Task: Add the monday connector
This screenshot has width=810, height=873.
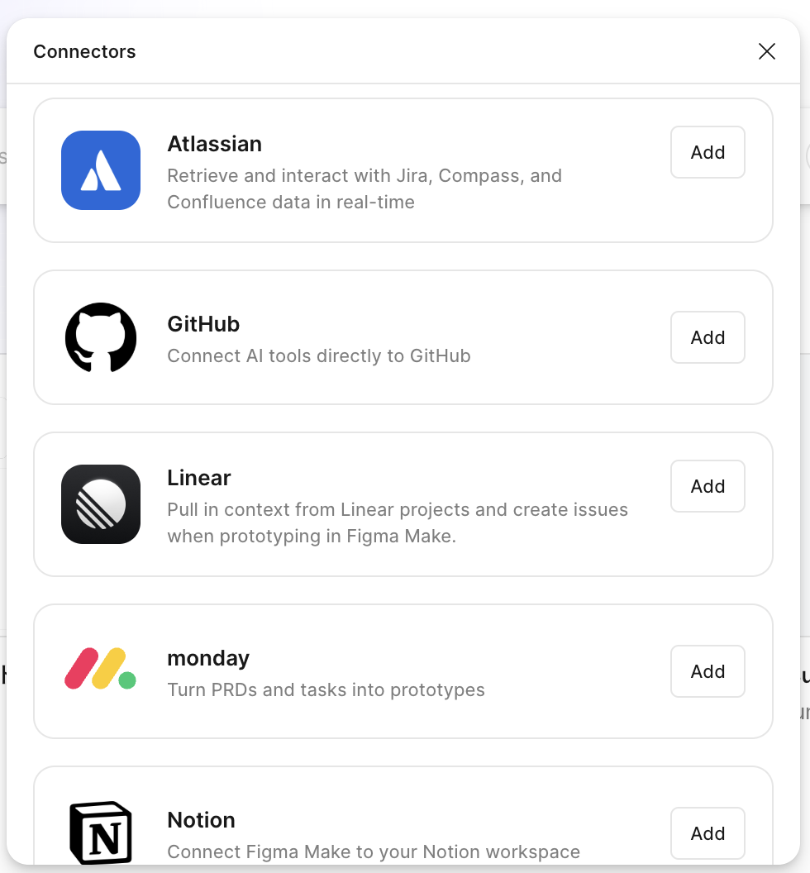Action: (708, 671)
